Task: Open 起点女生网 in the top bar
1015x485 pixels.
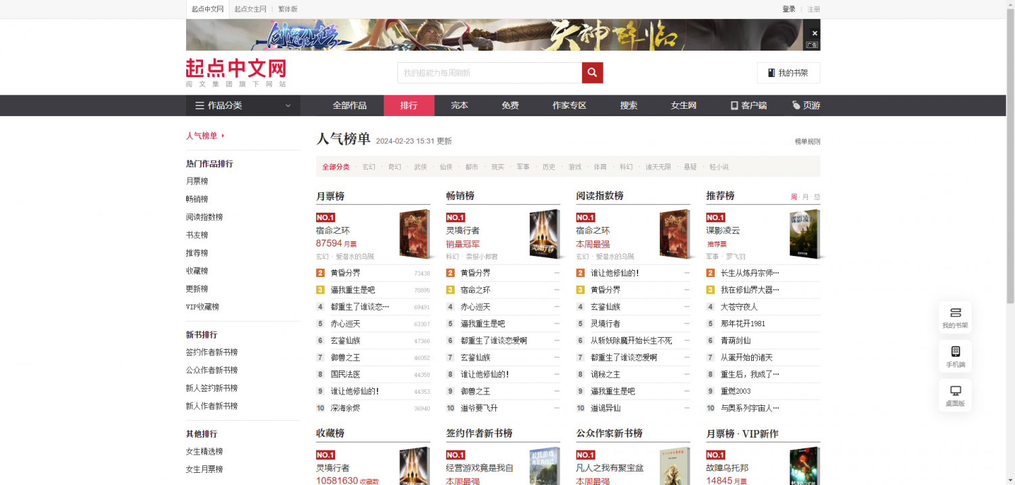Action: (250, 9)
